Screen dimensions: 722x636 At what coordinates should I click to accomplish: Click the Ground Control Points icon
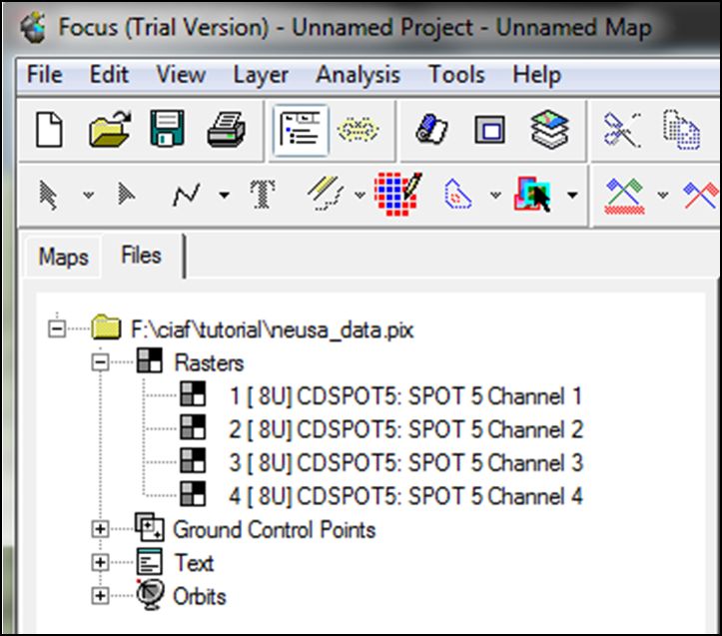coord(149,527)
